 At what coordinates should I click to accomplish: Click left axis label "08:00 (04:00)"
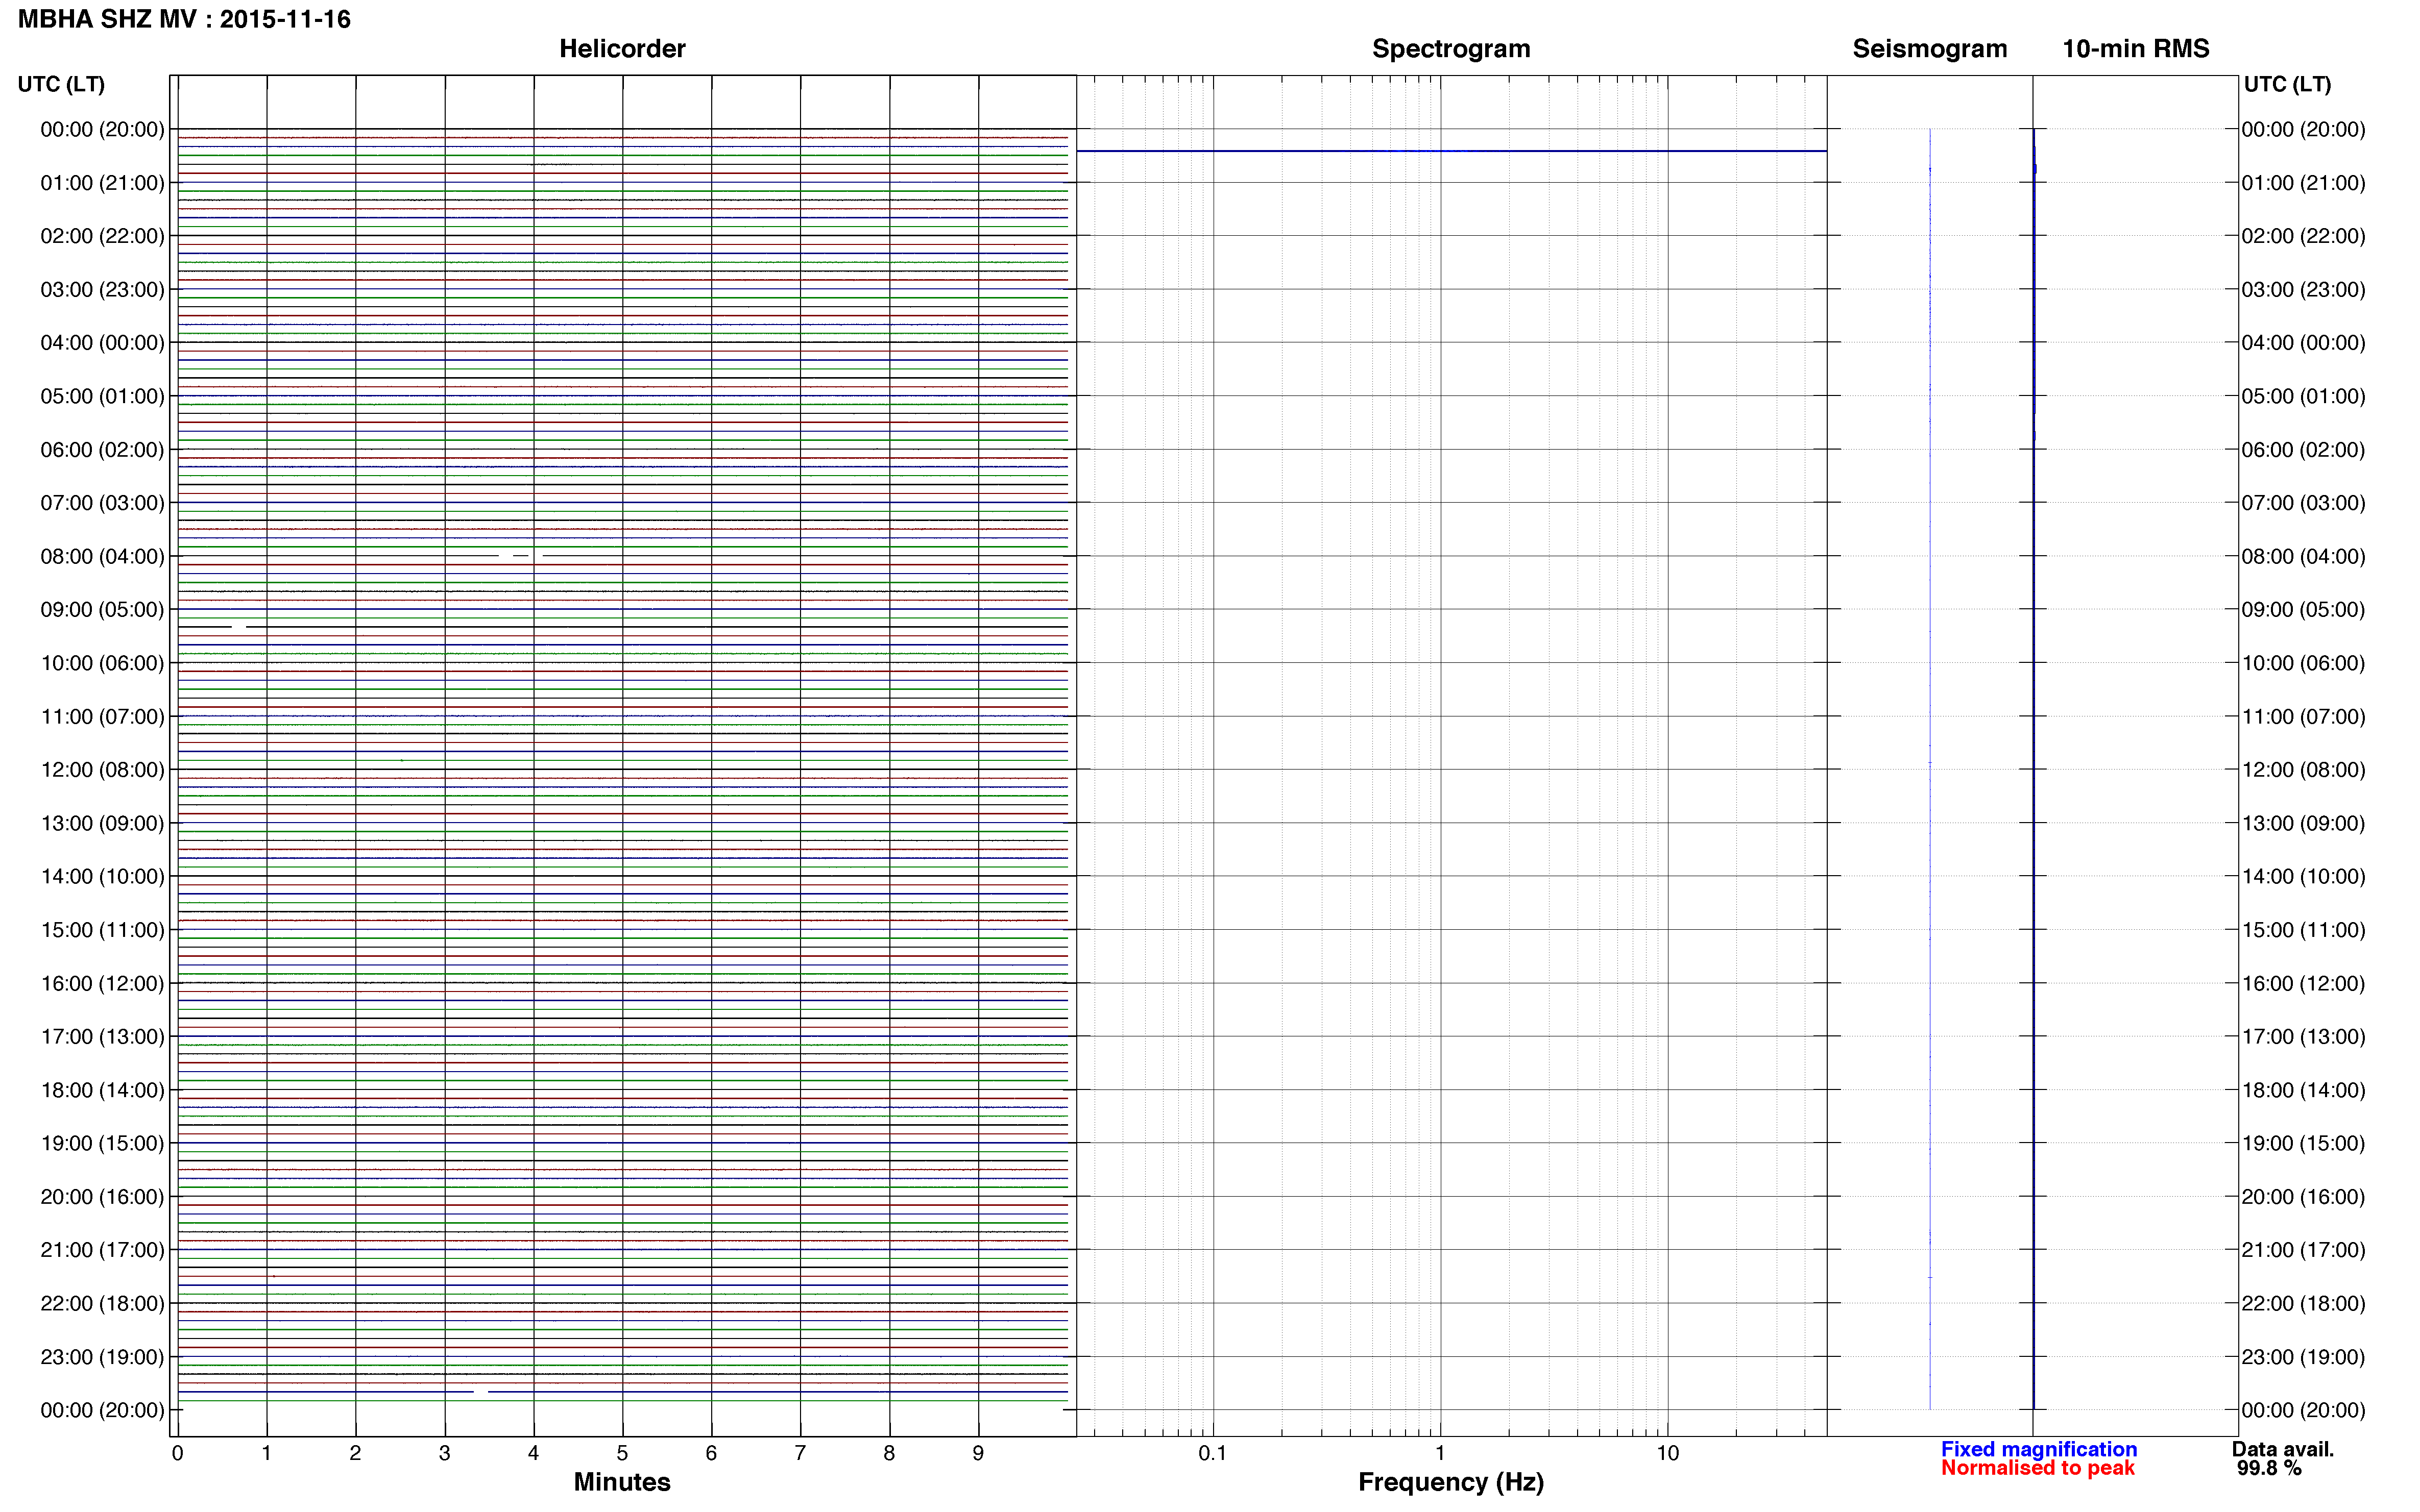click(102, 556)
